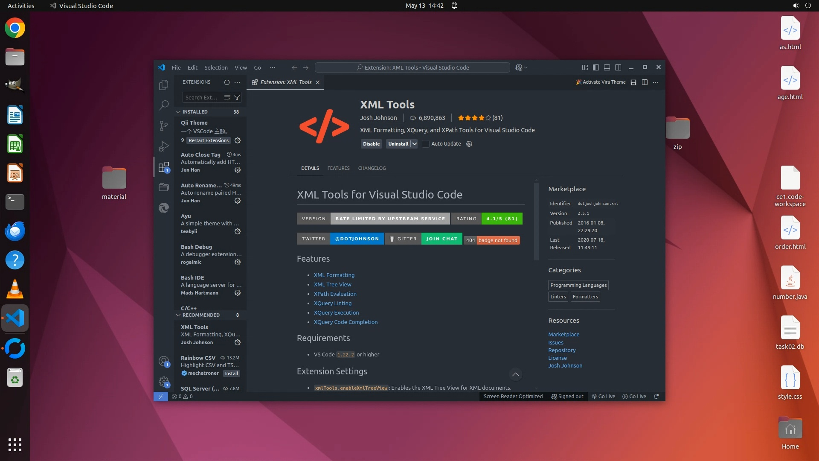Refresh the extensions list

[x=227, y=82]
